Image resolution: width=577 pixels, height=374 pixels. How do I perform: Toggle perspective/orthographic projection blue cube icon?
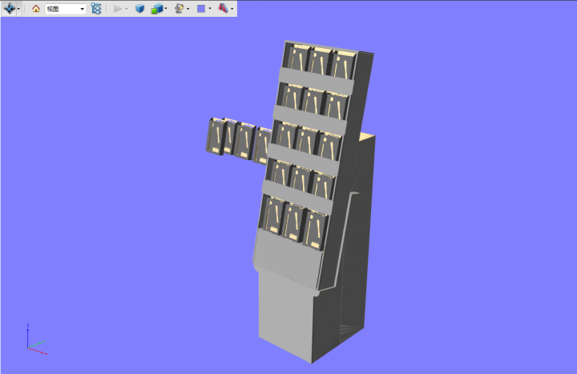point(139,9)
